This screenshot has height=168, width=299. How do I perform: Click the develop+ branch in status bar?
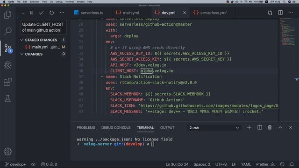point(15,164)
